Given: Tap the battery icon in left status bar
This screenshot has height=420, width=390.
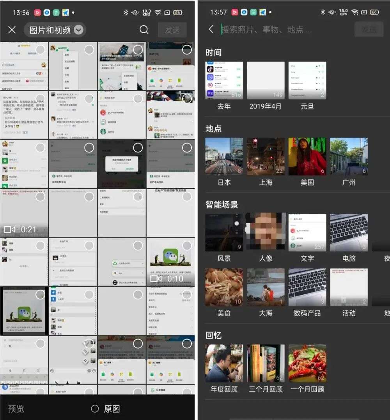Looking at the screenshot, I should (x=177, y=12).
